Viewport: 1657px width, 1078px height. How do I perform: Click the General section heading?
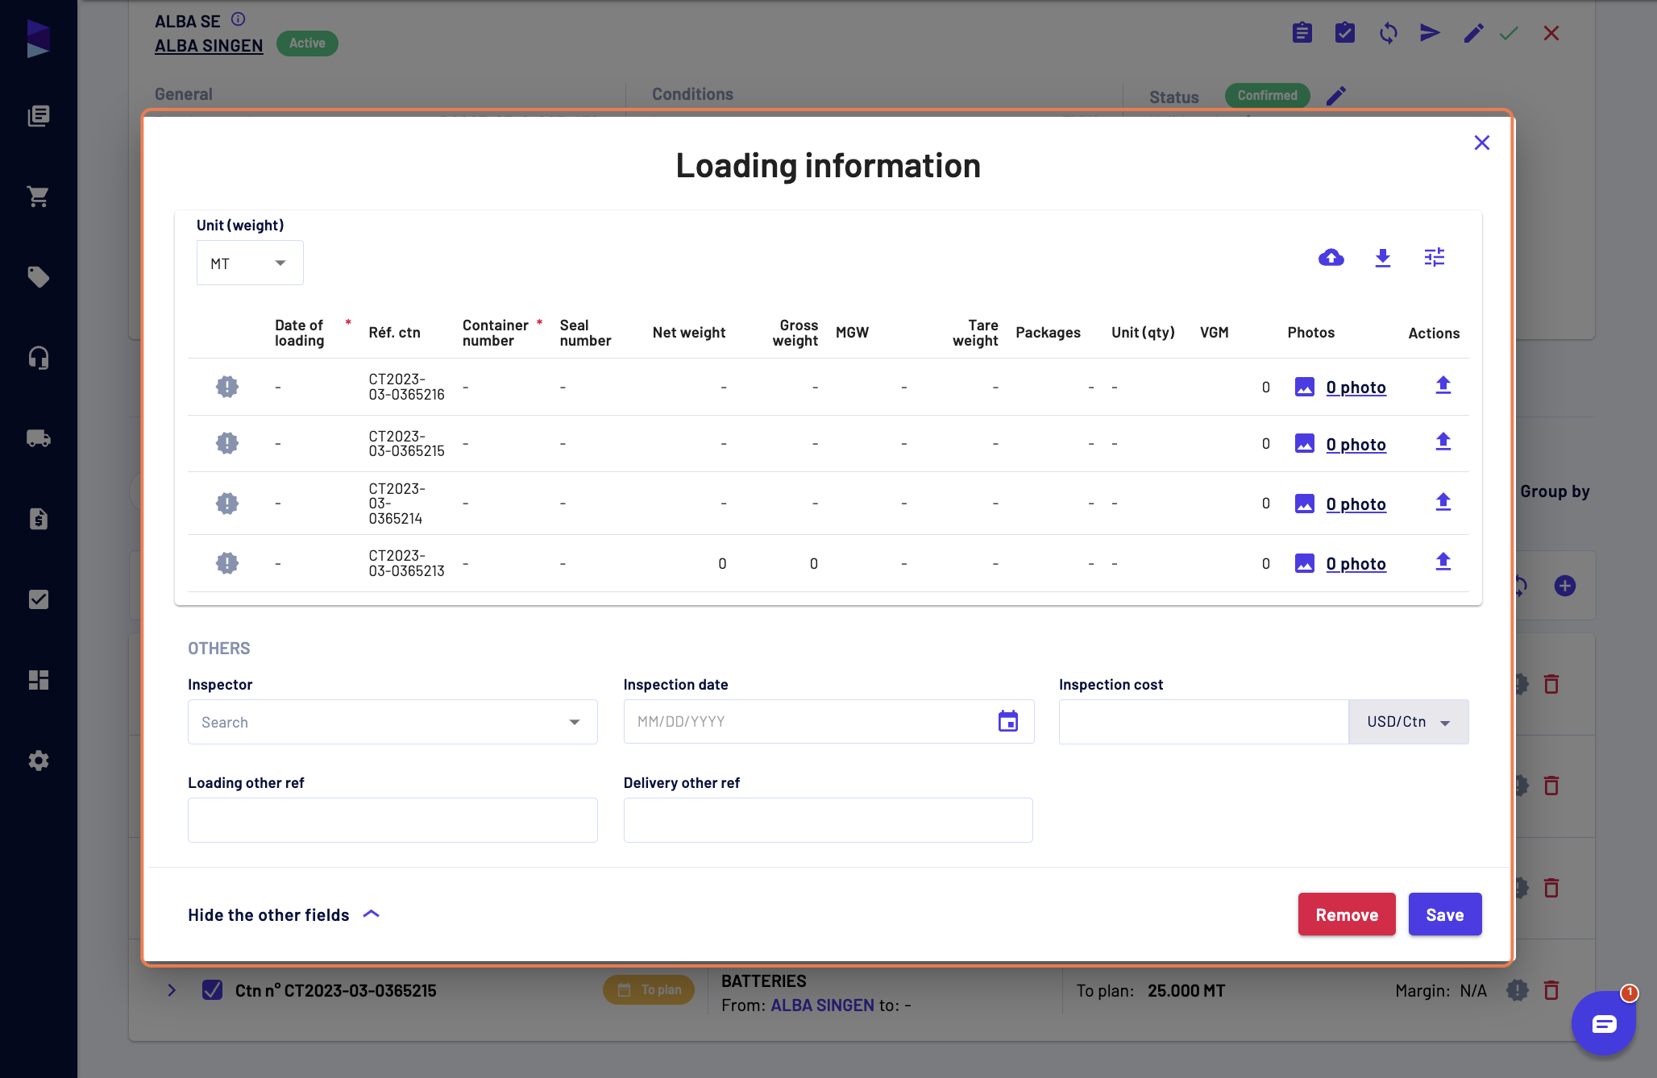pyautogui.click(x=184, y=94)
